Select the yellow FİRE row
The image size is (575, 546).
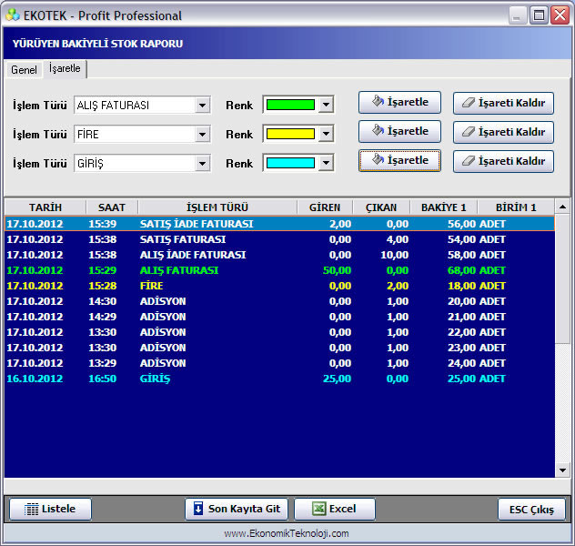(280, 286)
